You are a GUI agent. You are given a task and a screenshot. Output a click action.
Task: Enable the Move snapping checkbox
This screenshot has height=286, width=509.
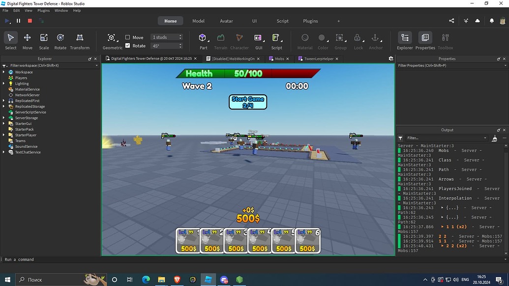pyautogui.click(x=127, y=37)
